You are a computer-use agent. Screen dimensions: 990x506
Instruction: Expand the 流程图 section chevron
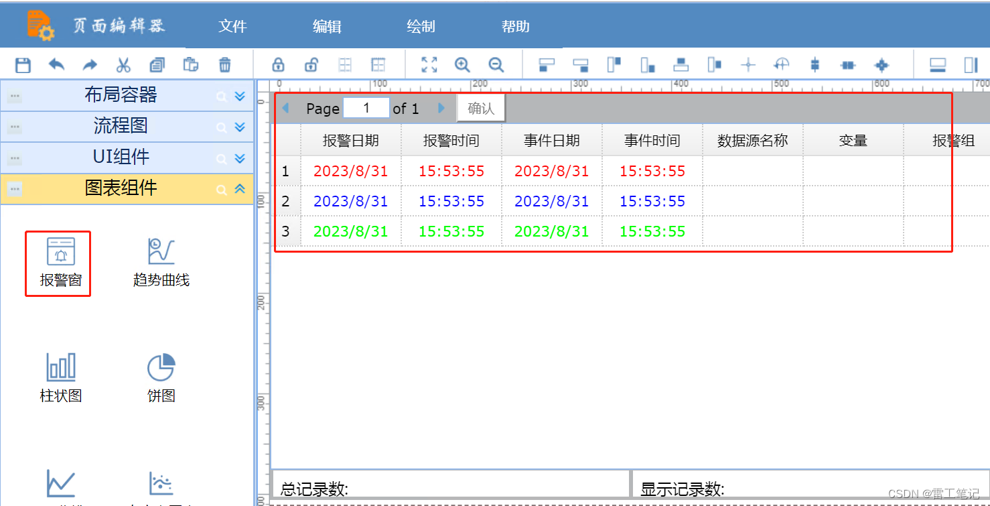coord(240,127)
